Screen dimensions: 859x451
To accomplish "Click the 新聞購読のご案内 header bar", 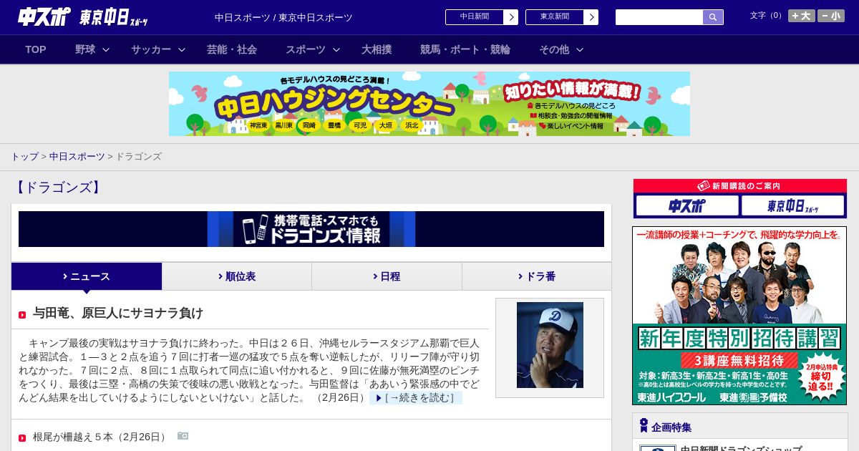I will 739,185.
